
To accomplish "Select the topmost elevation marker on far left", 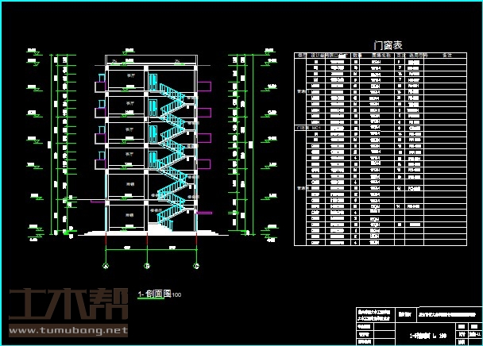I will click(34, 53).
